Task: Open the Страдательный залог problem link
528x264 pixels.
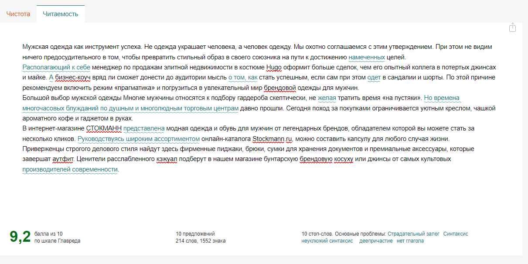Action: tap(413, 234)
